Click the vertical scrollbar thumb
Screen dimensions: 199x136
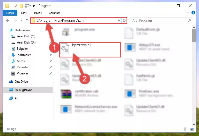coord(194,36)
